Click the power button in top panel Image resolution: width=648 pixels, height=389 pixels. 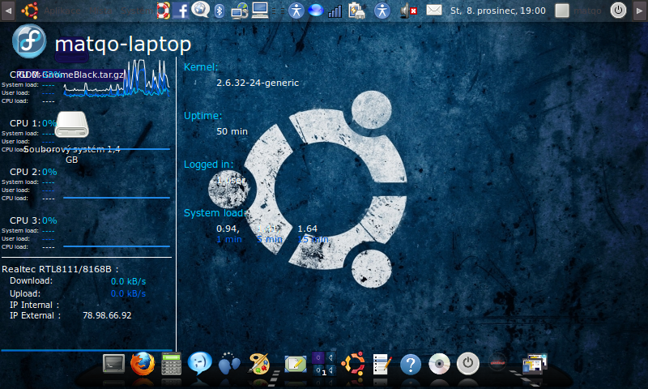coord(618,11)
